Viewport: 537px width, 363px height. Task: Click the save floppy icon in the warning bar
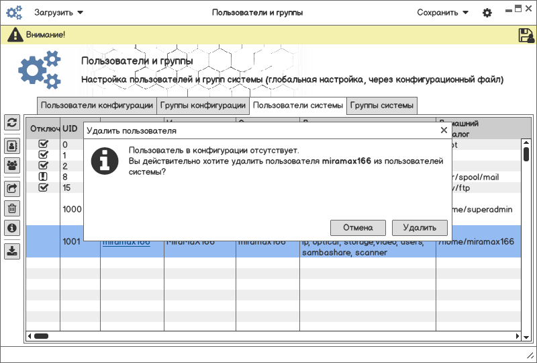[526, 36]
